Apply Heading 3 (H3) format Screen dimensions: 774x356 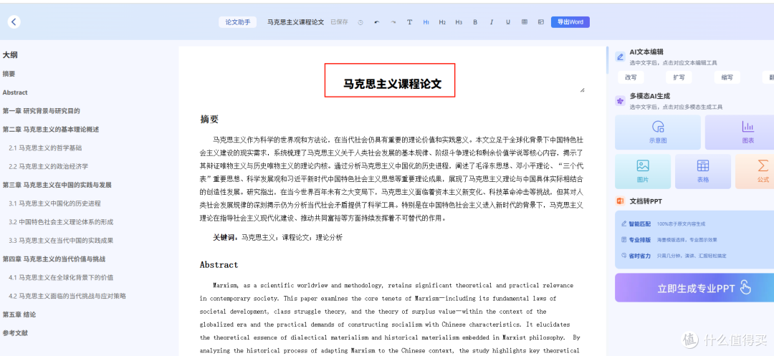459,22
